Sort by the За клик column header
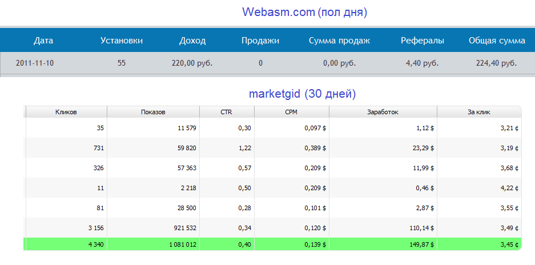 pyautogui.click(x=479, y=112)
